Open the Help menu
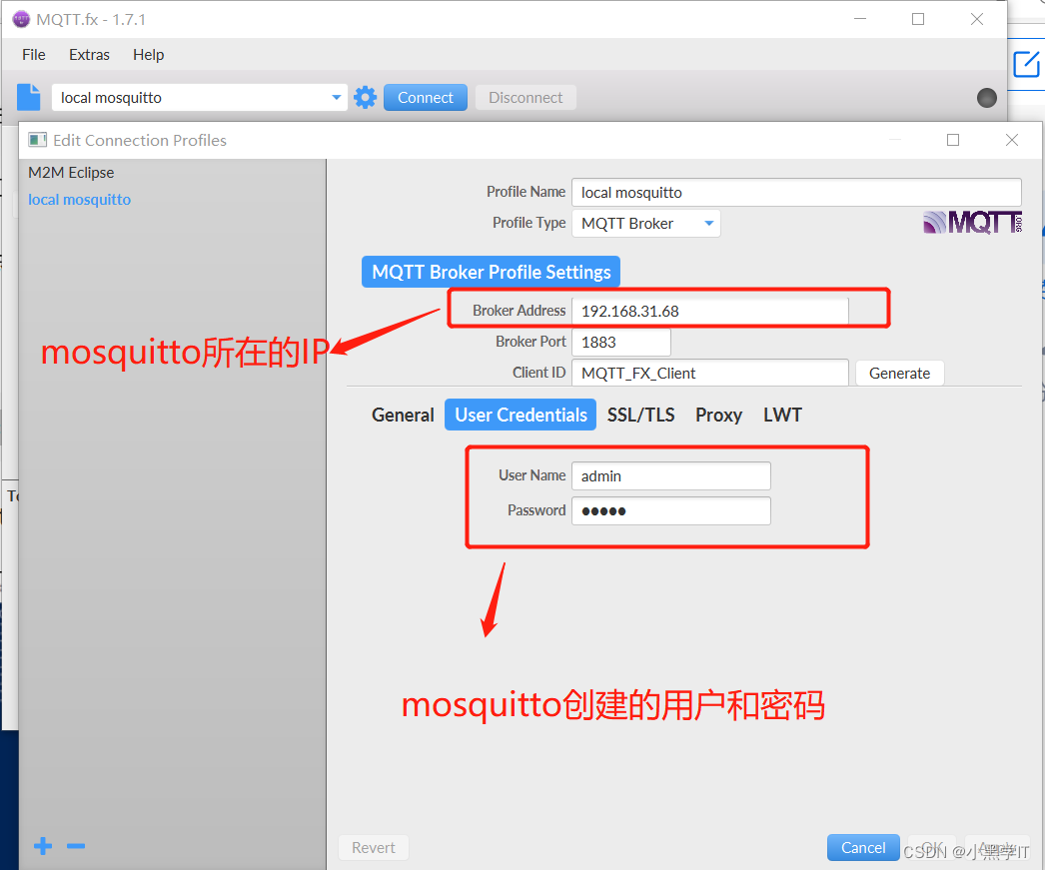1045x870 pixels. (148, 55)
